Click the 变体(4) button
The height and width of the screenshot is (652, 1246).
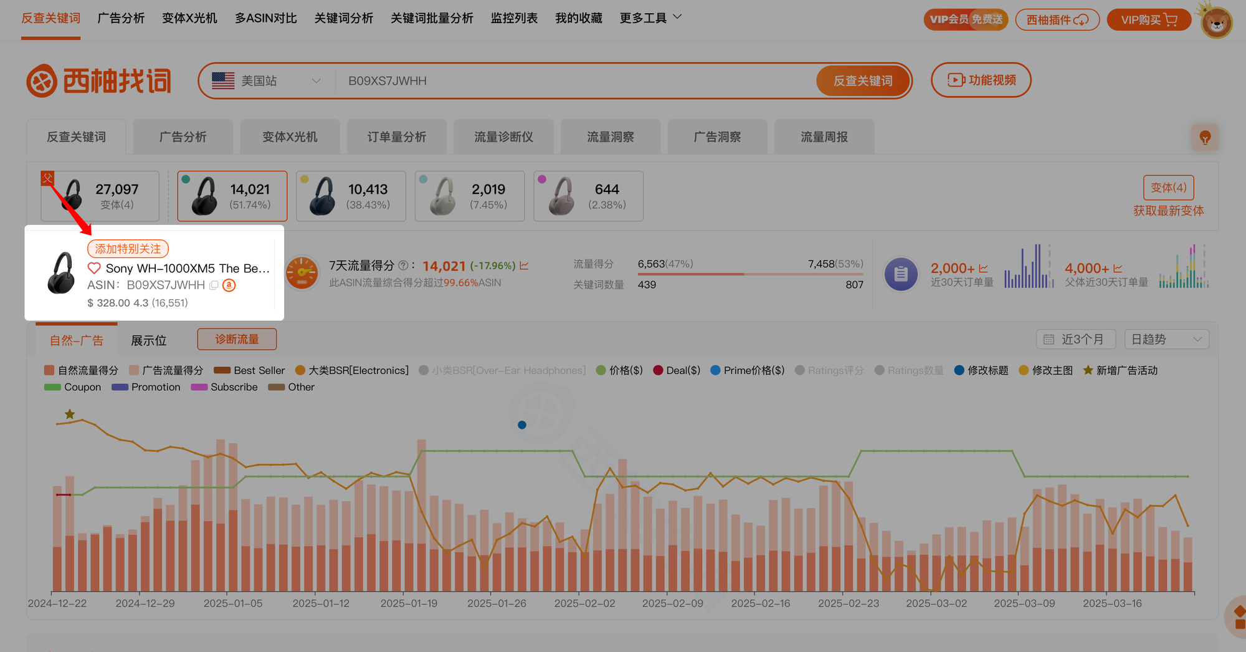1169,188
